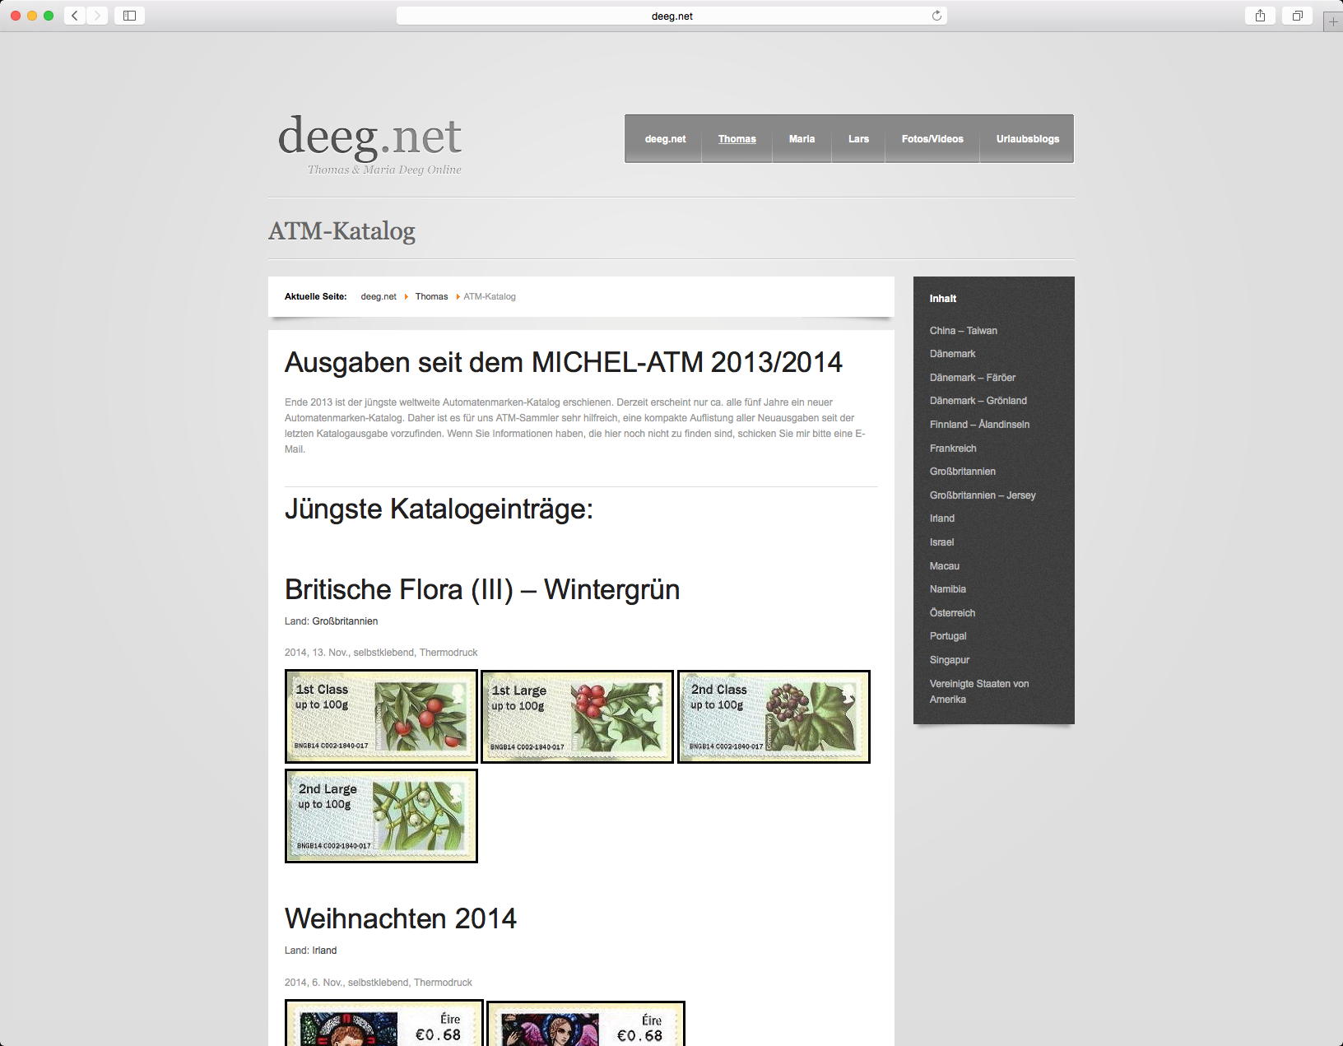Select Fotos/Videos in the navigation bar
Screen dimensions: 1343x1046
pos(932,139)
